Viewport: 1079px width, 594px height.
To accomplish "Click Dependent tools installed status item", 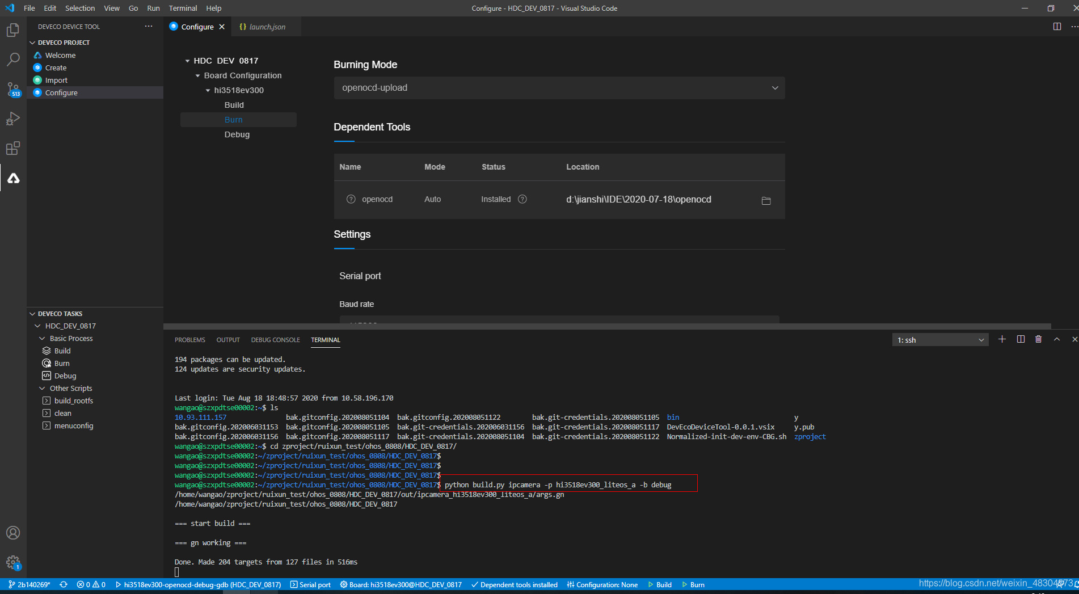I will tap(515, 584).
